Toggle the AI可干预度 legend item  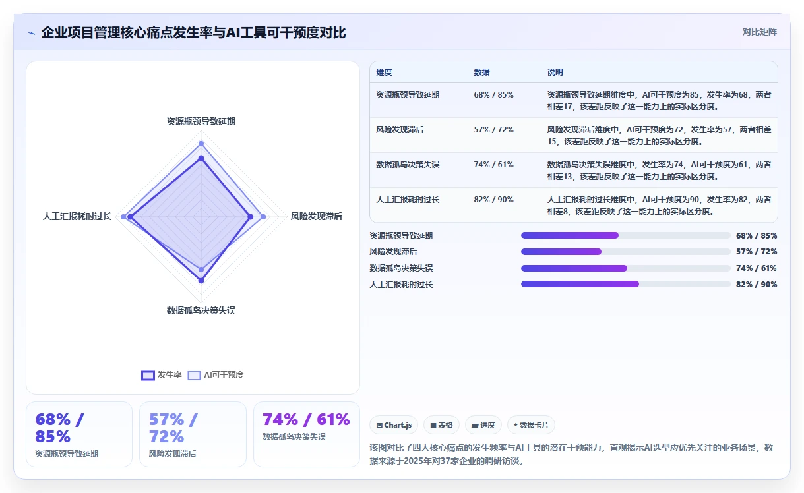click(x=216, y=375)
